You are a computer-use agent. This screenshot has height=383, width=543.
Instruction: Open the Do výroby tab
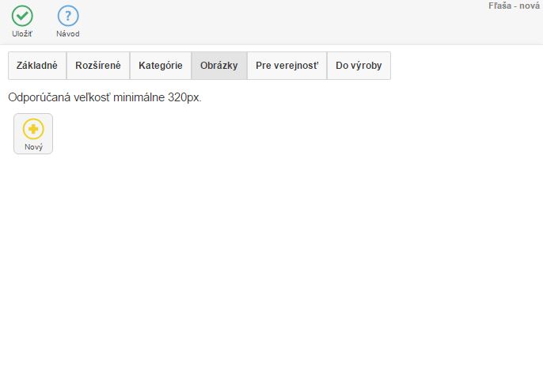point(359,66)
